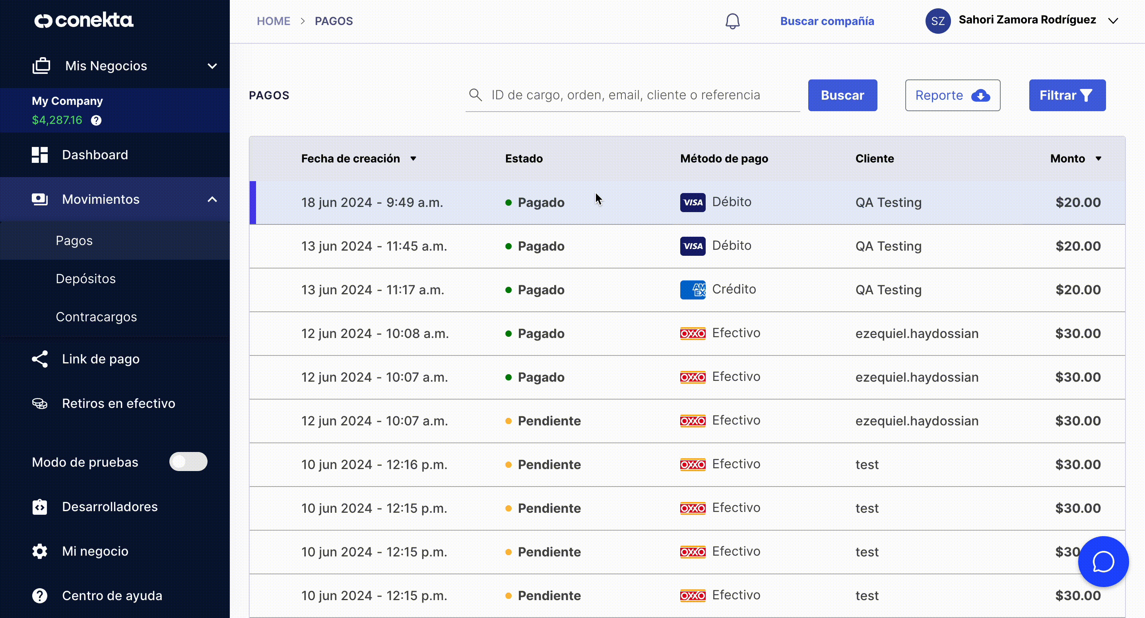The image size is (1145, 618).
Task: Expand the Mis Negocios chevron
Action: coord(212,66)
